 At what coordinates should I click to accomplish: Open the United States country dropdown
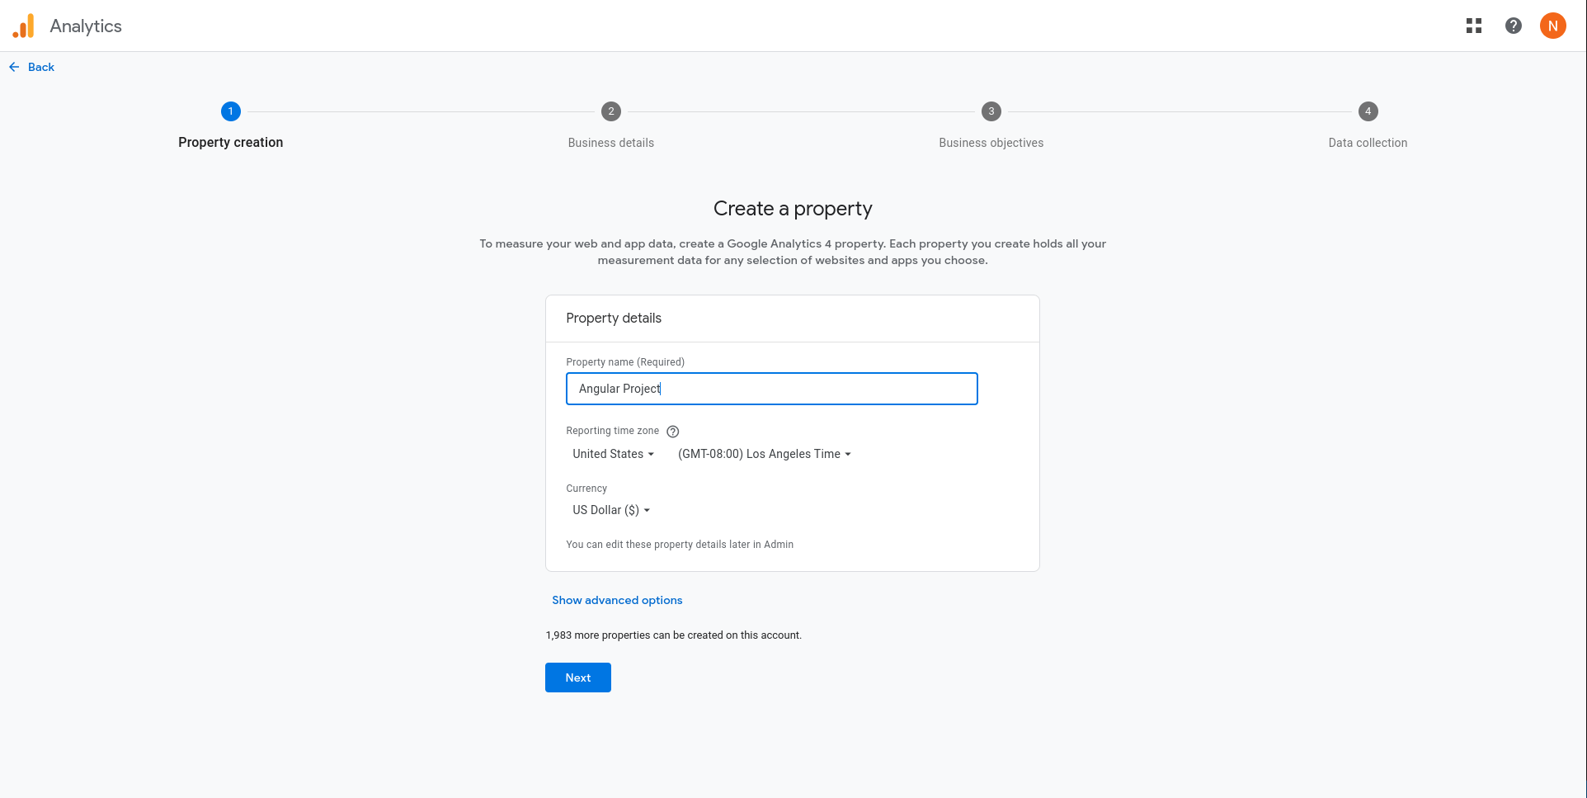pyautogui.click(x=612, y=454)
